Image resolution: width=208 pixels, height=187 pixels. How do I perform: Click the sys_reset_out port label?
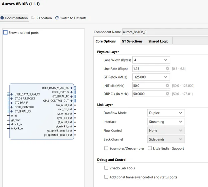pyautogui.click(x=64, y=113)
